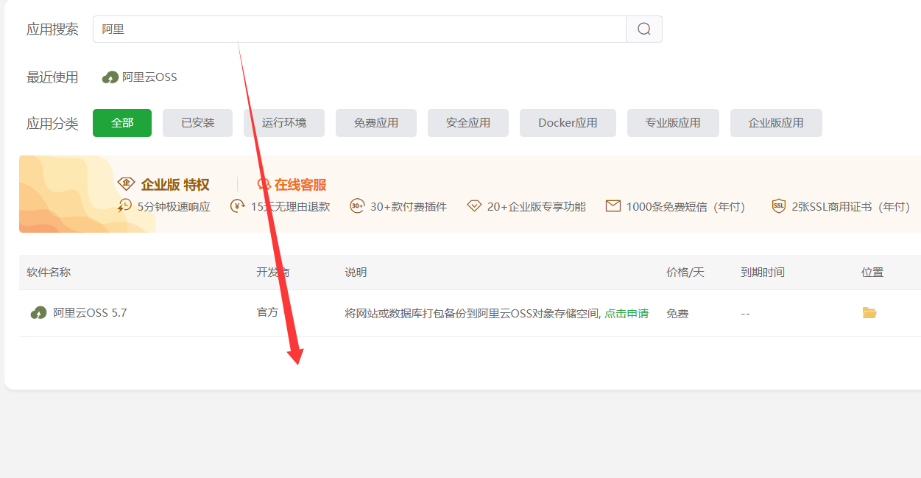This screenshot has width=921, height=478.
Task: Click the 5分钟极速响应 text
Action: [x=174, y=207]
